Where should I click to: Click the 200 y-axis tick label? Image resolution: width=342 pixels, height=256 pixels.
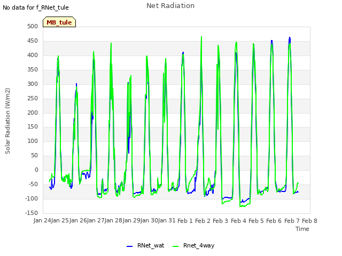33,113
